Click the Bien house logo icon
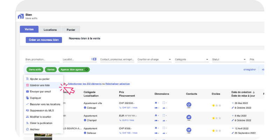 pyautogui.click(x=20, y=16)
